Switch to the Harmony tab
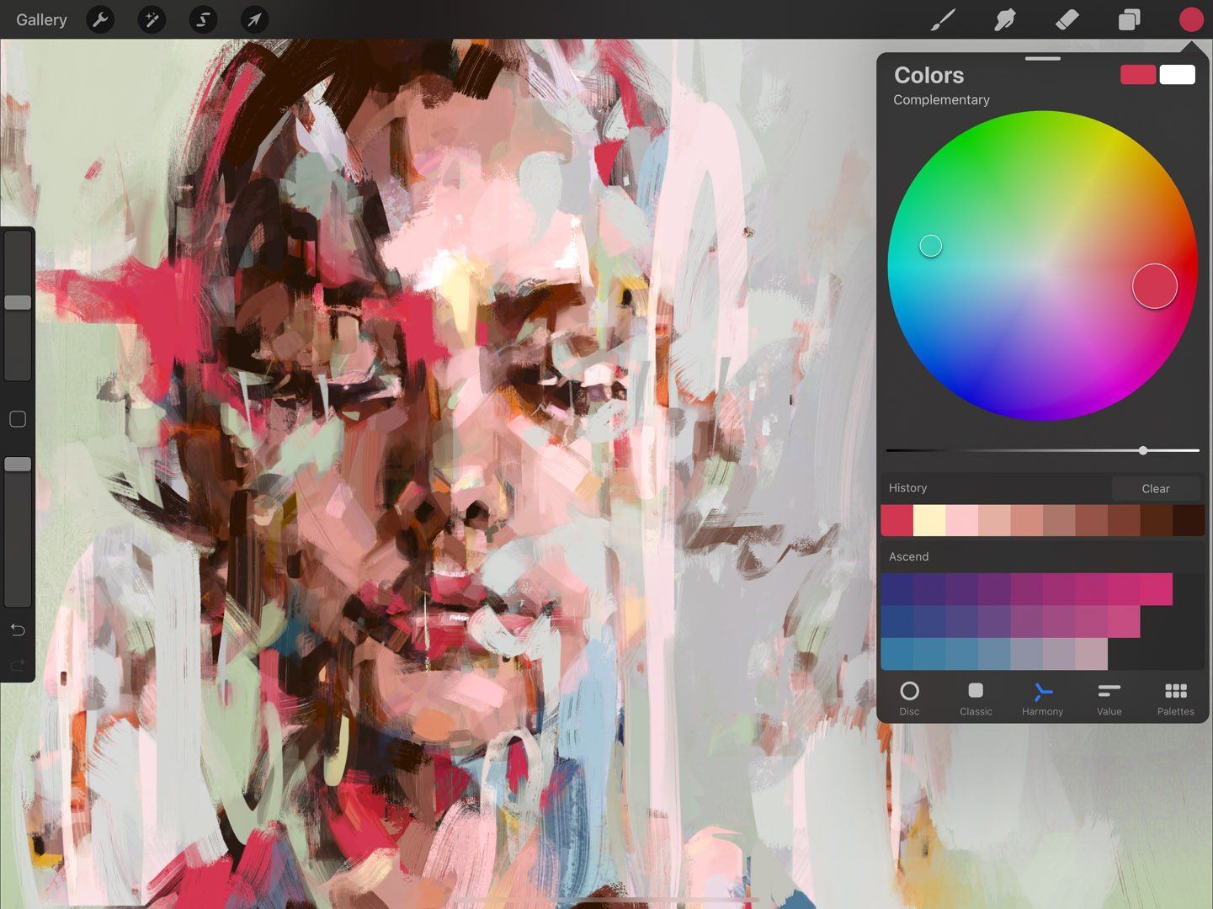Viewport: 1213px width, 909px height. pos(1042,699)
